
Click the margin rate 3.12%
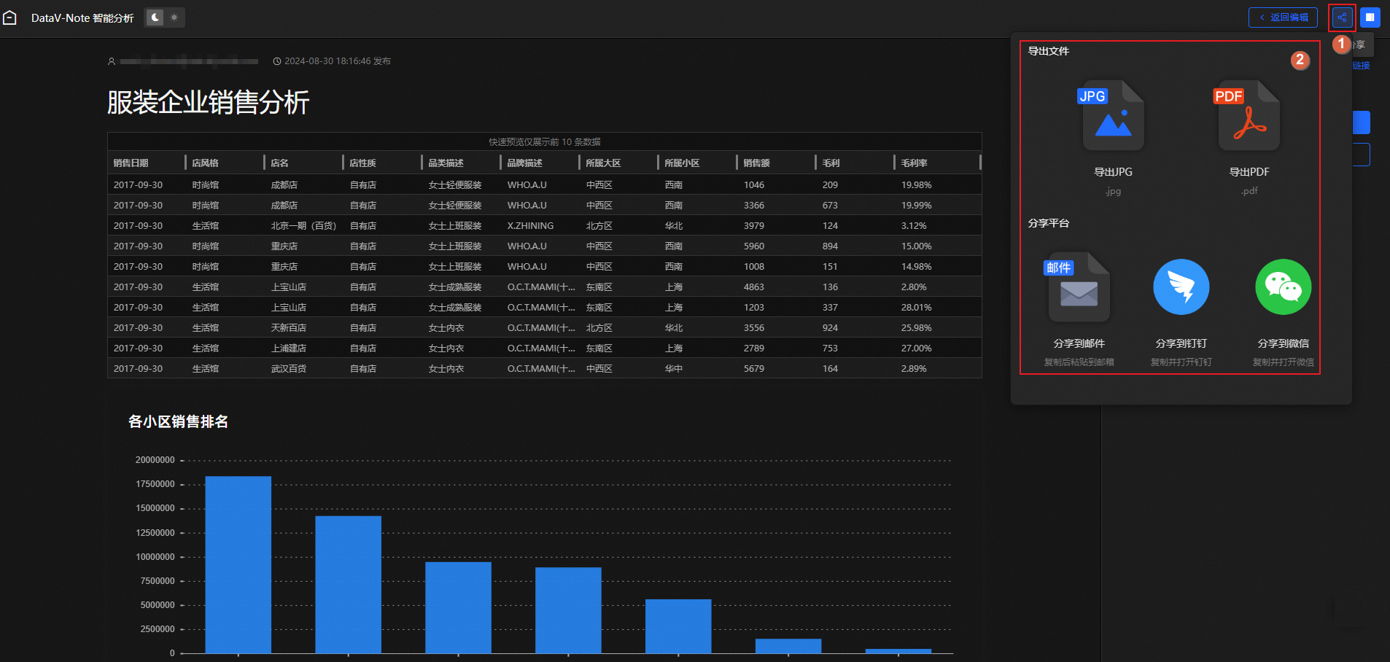point(914,226)
